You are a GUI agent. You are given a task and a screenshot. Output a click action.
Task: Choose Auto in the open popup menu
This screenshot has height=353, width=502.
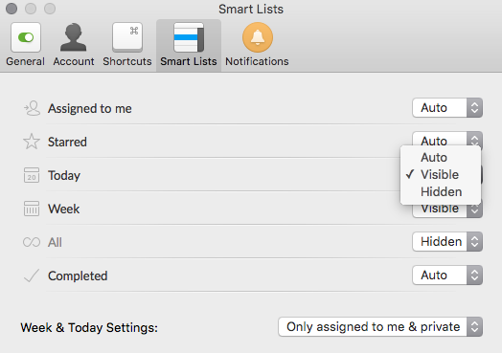[441, 157]
